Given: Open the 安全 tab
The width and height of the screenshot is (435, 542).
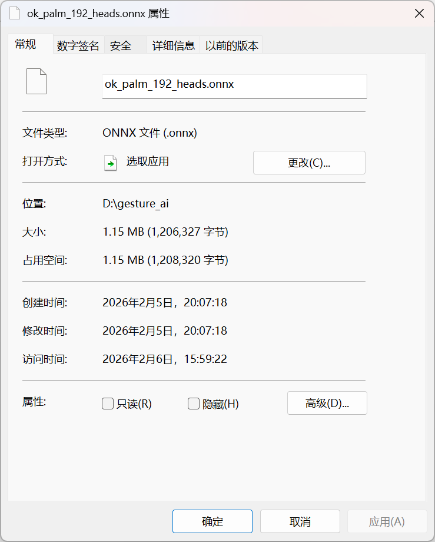Looking at the screenshot, I should (x=125, y=45).
